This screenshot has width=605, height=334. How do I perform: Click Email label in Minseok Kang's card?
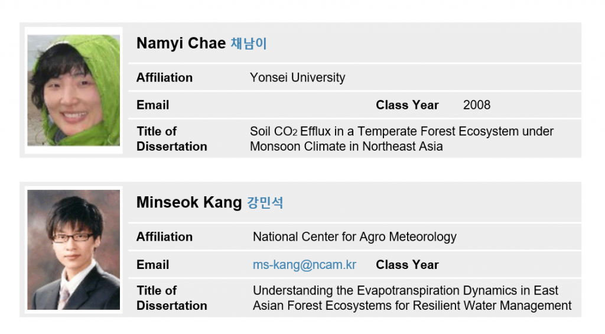152,265
